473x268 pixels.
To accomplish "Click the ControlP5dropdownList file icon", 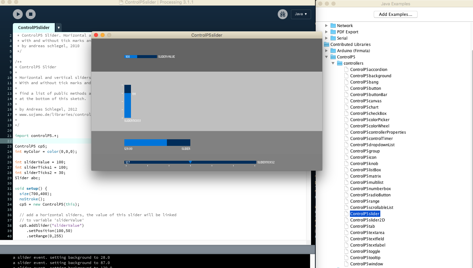I will click(346, 145).
